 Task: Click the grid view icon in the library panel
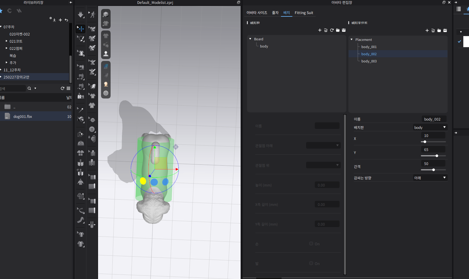68,88
